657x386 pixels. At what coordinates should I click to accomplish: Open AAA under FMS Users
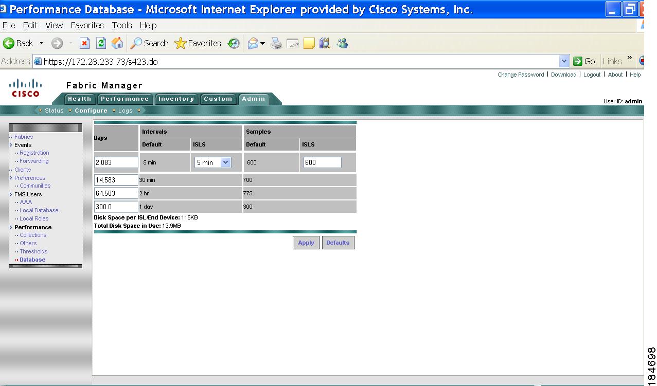pos(26,202)
